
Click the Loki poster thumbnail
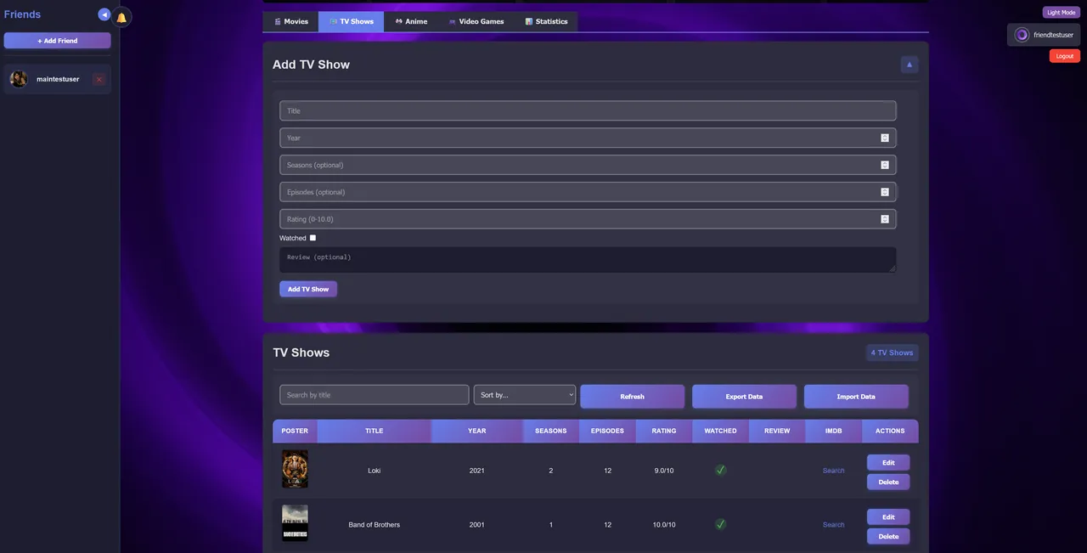click(295, 469)
